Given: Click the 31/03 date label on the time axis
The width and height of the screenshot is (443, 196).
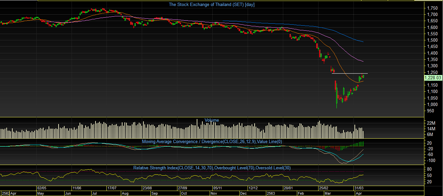Looking at the screenshot, I should (358, 188).
